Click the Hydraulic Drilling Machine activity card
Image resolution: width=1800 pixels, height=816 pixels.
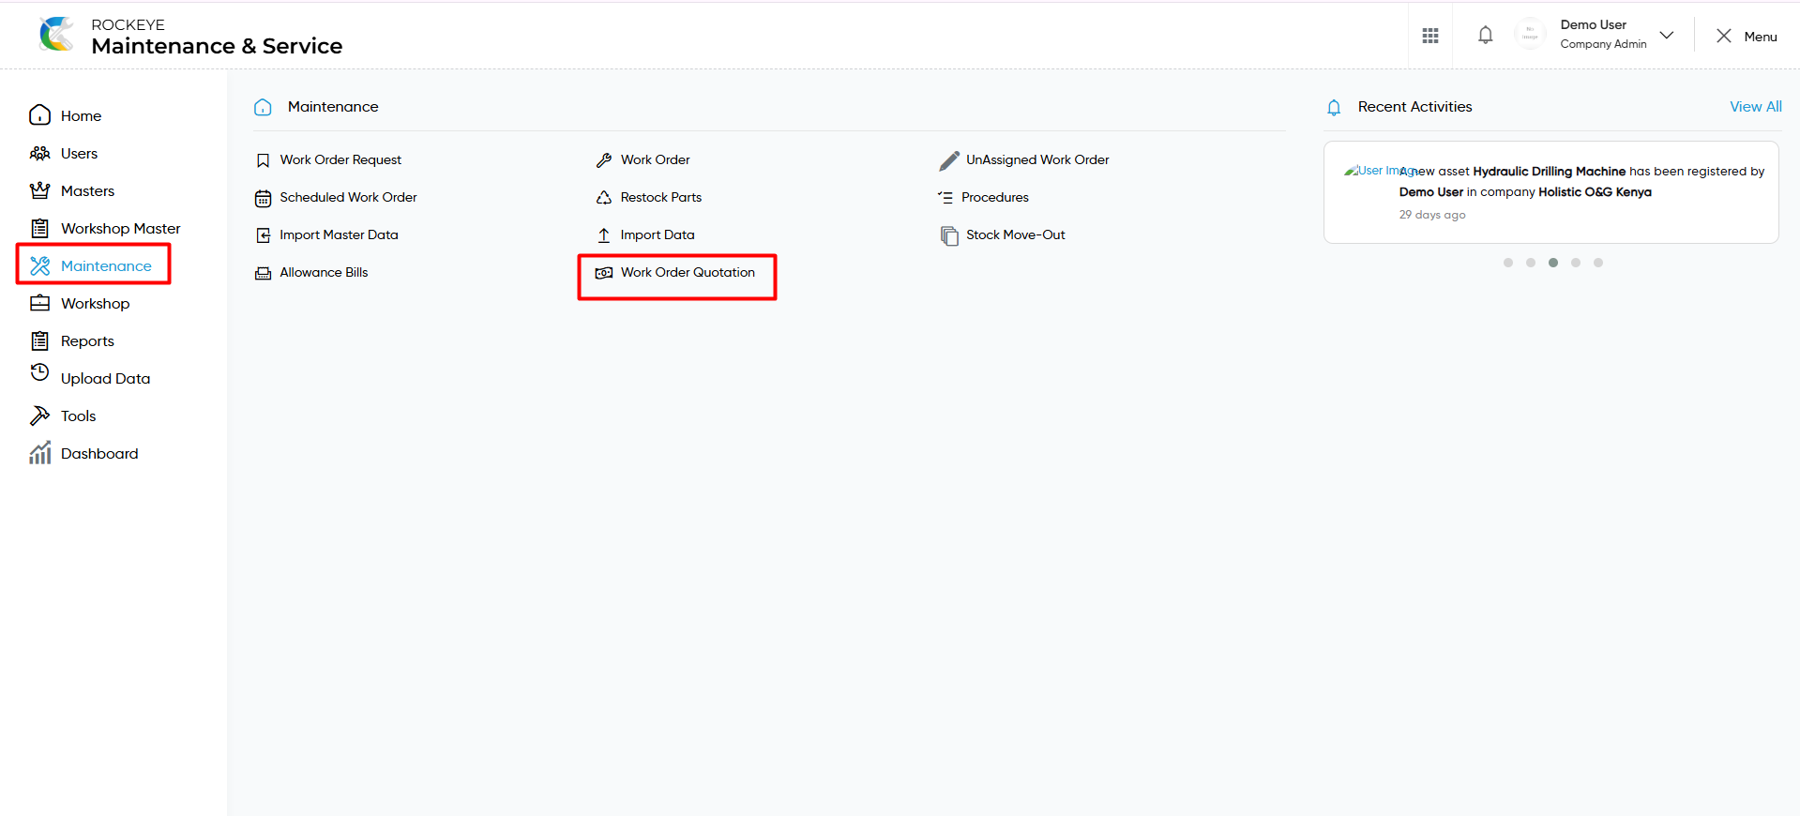pos(1551,192)
